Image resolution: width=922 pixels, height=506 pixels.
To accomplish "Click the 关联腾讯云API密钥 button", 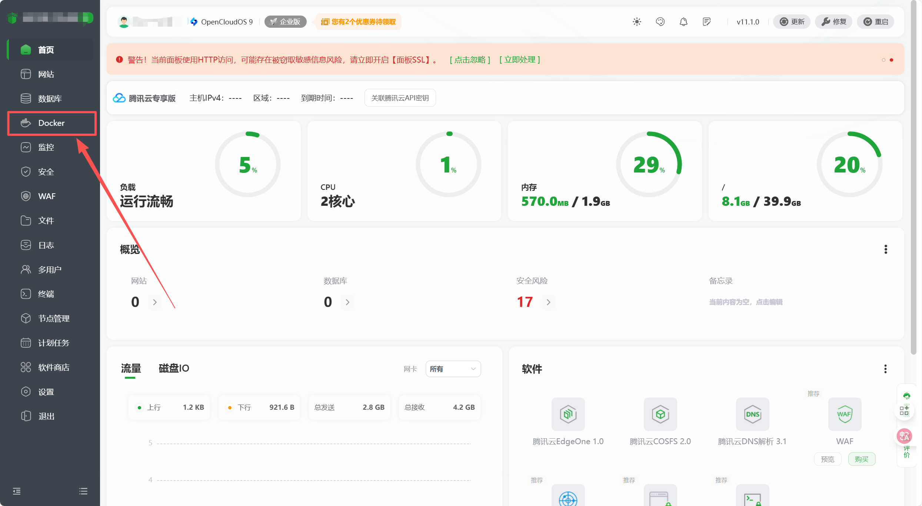I will pyautogui.click(x=400, y=98).
